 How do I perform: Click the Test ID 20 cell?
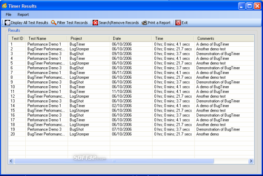click(x=13, y=134)
